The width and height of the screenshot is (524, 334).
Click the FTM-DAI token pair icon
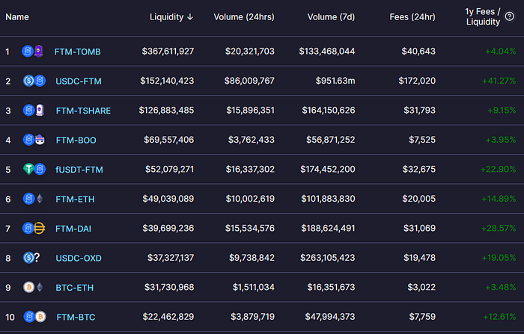click(x=34, y=228)
